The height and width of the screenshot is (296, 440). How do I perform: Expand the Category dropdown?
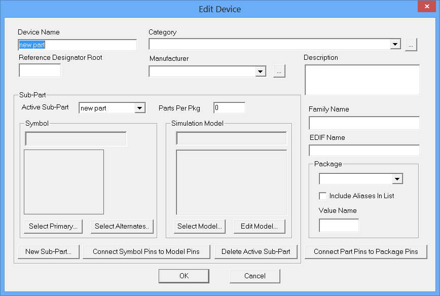tap(395, 45)
